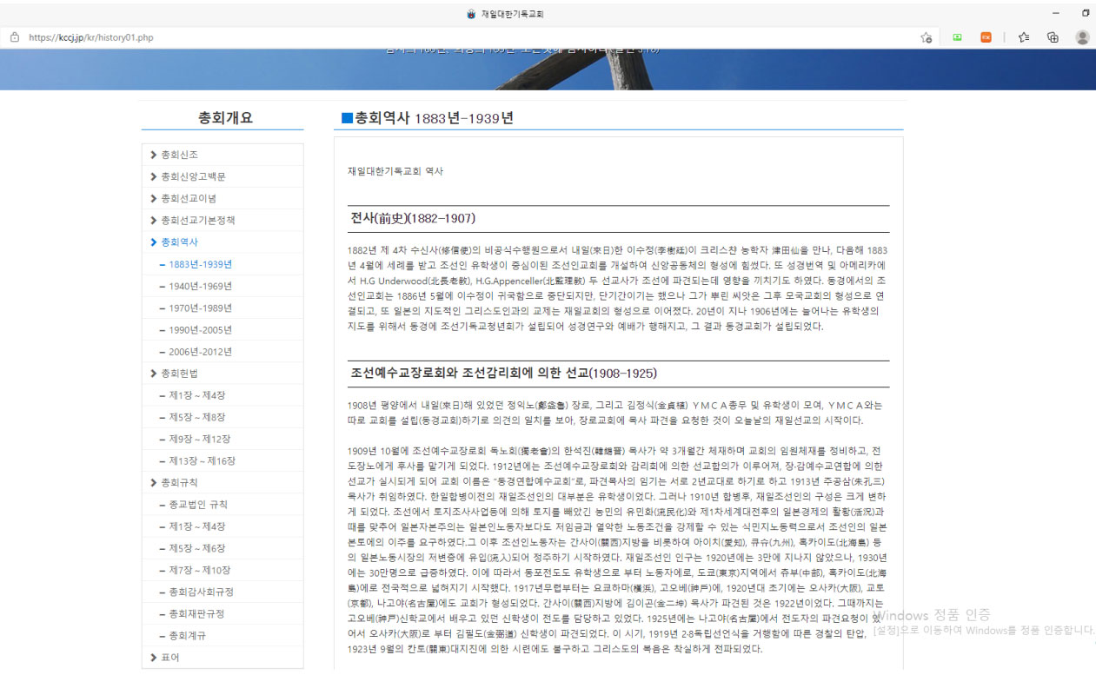Screen dimensions: 1096x675
Task: Expand the 총회신조 sidebar item
Action: click(x=179, y=155)
